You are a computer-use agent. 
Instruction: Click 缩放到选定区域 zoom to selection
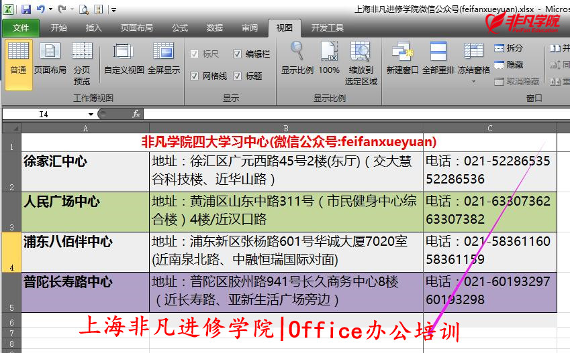361,64
